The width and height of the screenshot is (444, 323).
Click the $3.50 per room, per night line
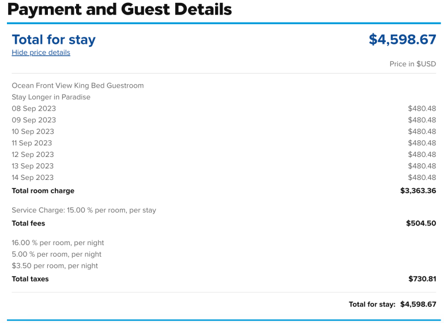[55, 266]
